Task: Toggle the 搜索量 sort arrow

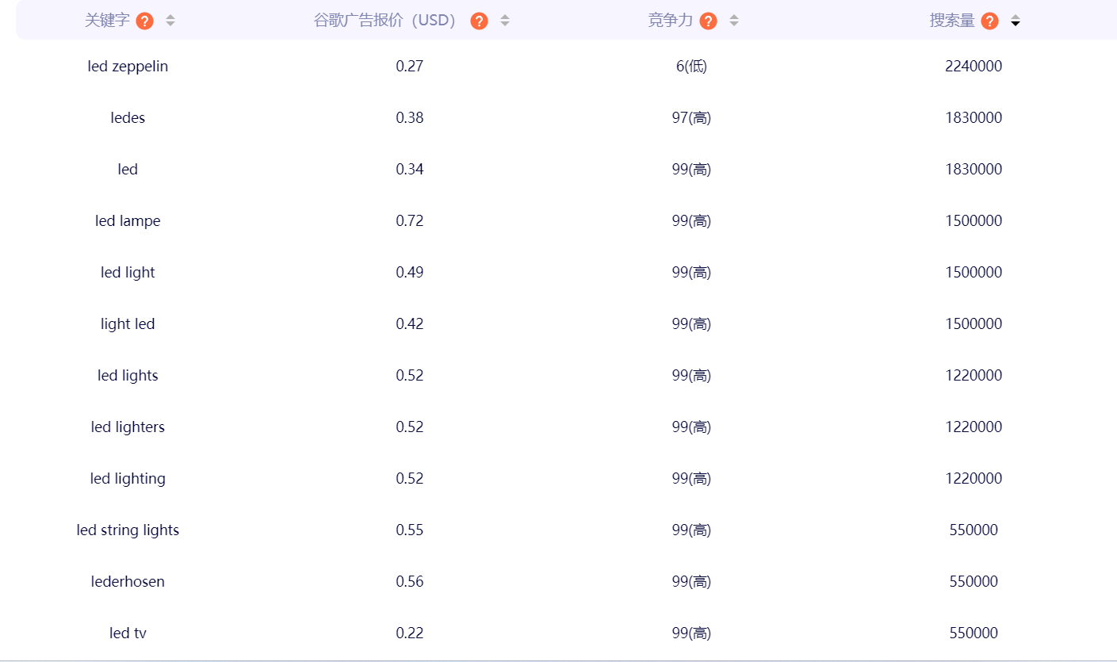Action: click(1016, 21)
